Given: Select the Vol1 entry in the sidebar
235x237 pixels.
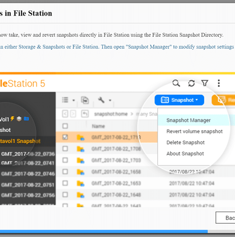Looking at the screenshot, I should [x=4, y=119].
